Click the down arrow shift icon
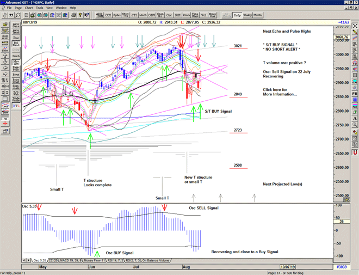359x275 pixels. (x=5, y=62)
